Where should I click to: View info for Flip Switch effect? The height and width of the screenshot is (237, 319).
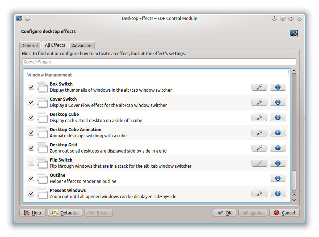click(x=278, y=163)
